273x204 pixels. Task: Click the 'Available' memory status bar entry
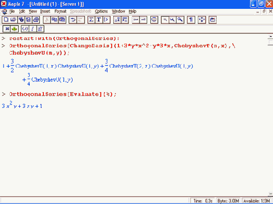[257, 201]
